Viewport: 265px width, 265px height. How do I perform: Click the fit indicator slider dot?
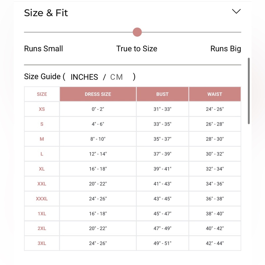click(137, 32)
